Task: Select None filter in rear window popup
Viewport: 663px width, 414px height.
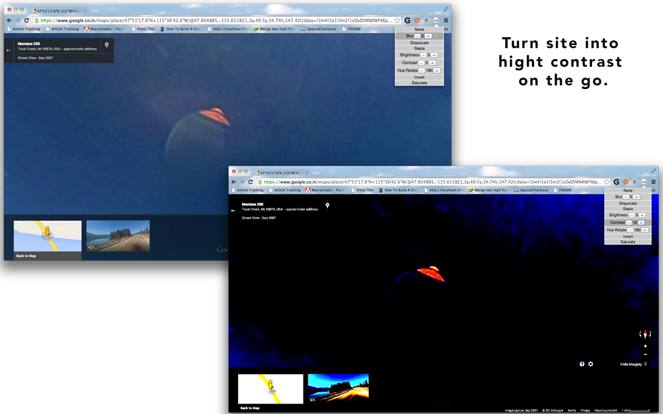Action: pos(420,29)
